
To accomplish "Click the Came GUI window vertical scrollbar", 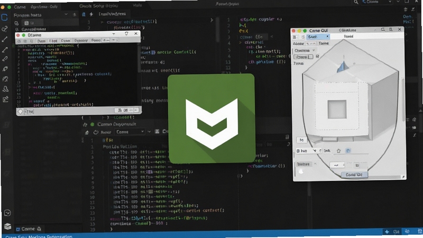I will [x=403, y=100].
